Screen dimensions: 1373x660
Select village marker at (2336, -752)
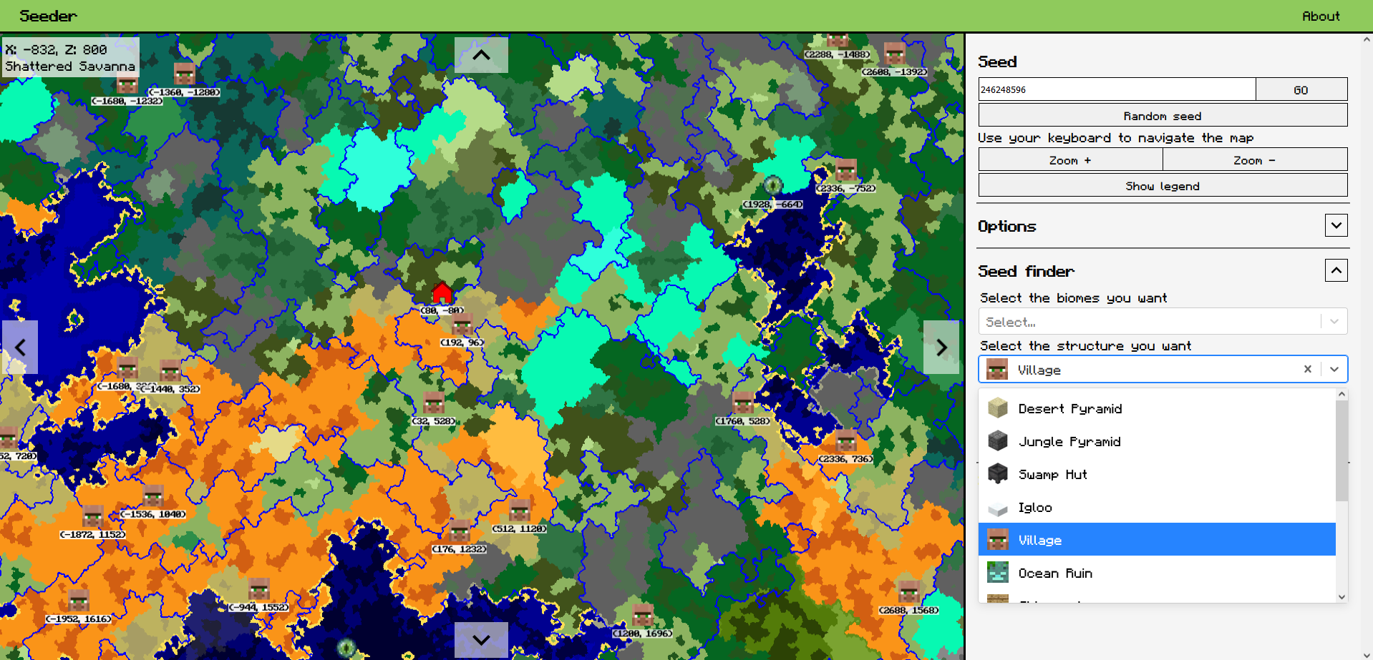click(x=846, y=170)
